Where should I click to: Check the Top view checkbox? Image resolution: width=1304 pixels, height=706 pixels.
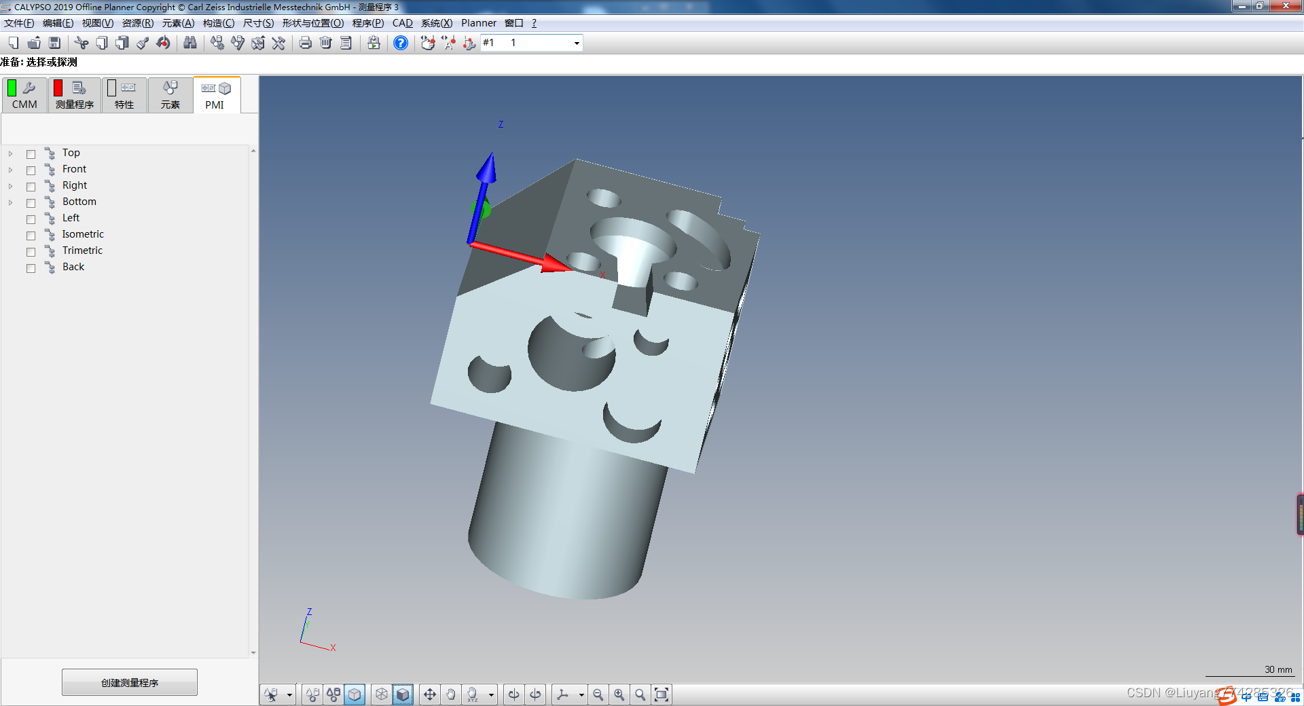tap(31, 154)
